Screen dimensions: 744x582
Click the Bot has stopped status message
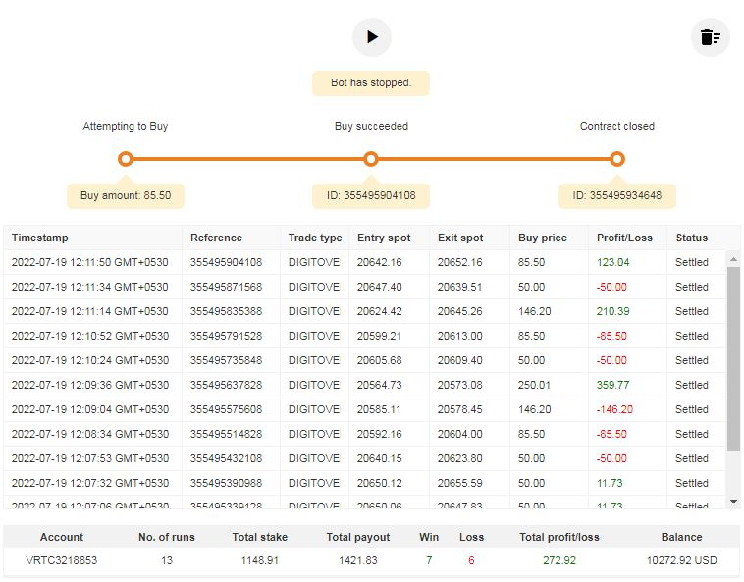coord(371,83)
